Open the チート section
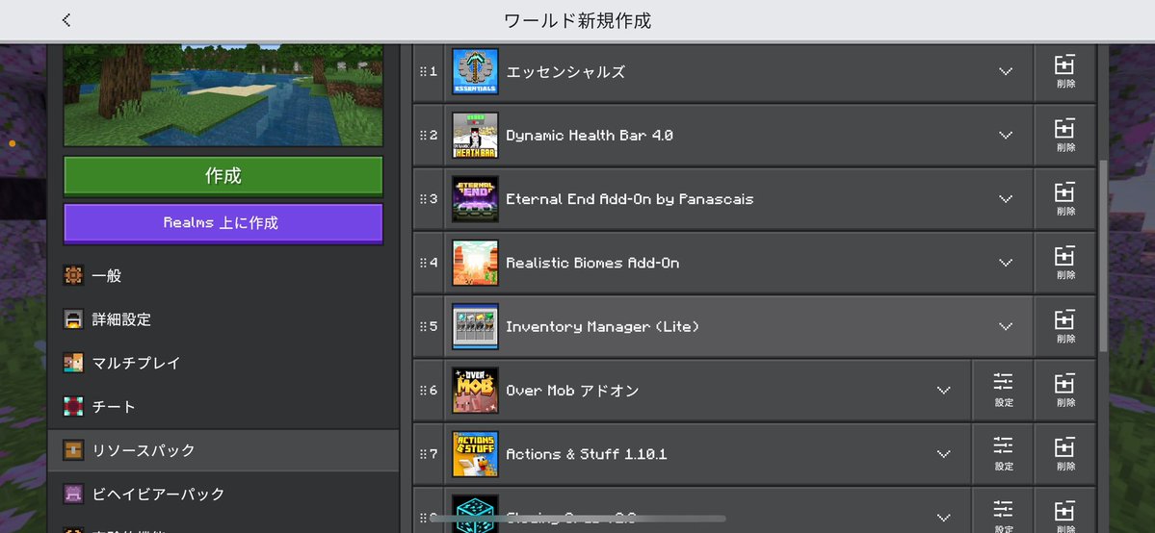 pyautogui.click(x=223, y=406)
